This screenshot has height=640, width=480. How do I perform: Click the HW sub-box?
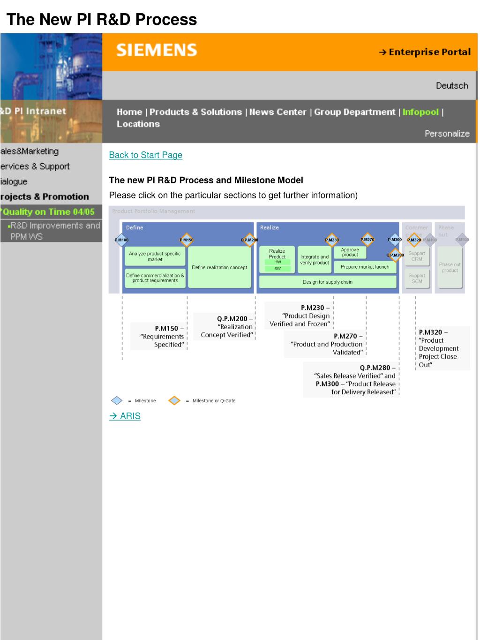point(277,262)
